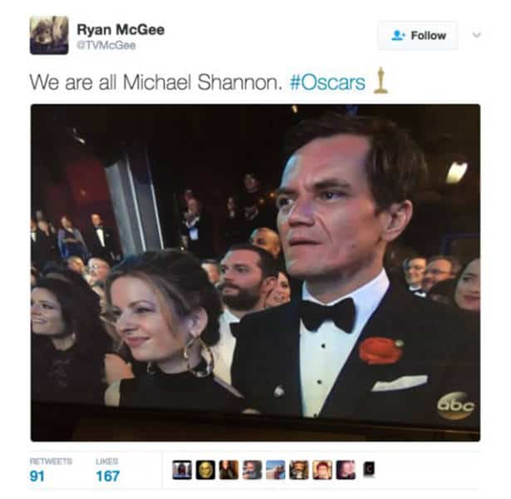Viewport: 511px width, 499px height.
Task: Click the @TVMcGee handle
Action: coord(106,45)
